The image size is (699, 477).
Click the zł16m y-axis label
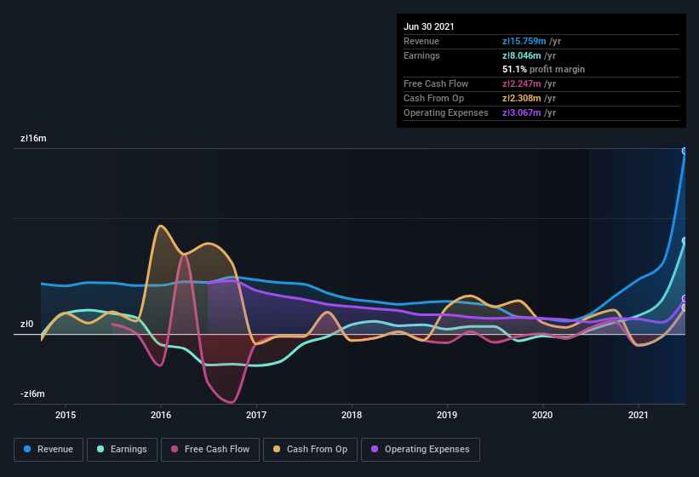tap(33, 138)
